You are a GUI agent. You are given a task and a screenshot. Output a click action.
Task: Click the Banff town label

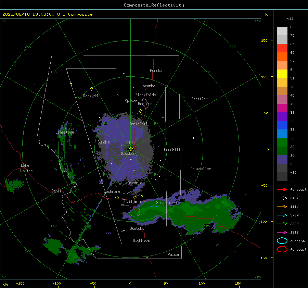pos(56,191)
